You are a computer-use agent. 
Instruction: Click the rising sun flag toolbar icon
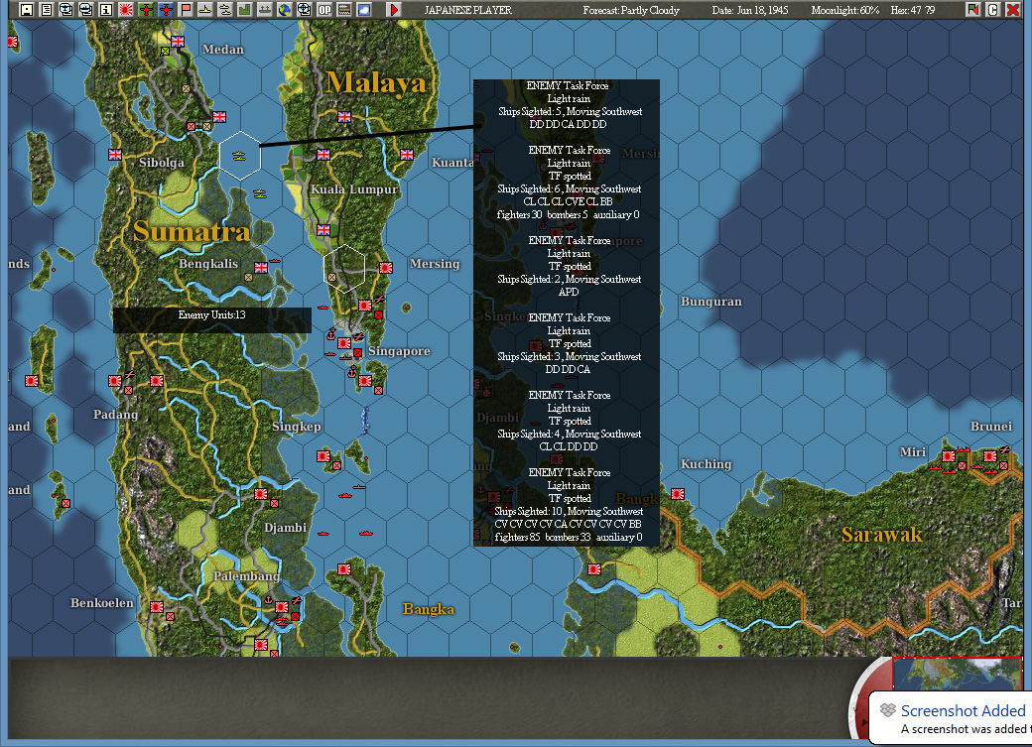point(126,9)
